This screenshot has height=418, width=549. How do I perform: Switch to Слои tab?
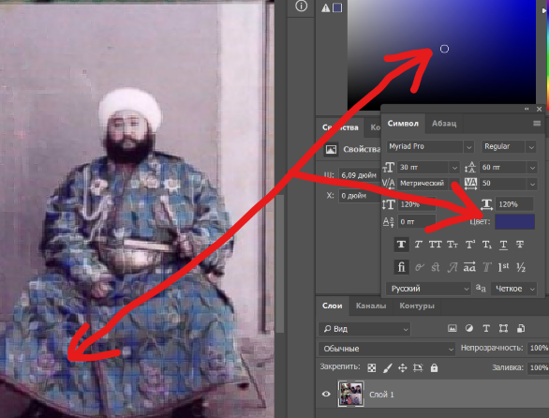[x=332, y=306]
